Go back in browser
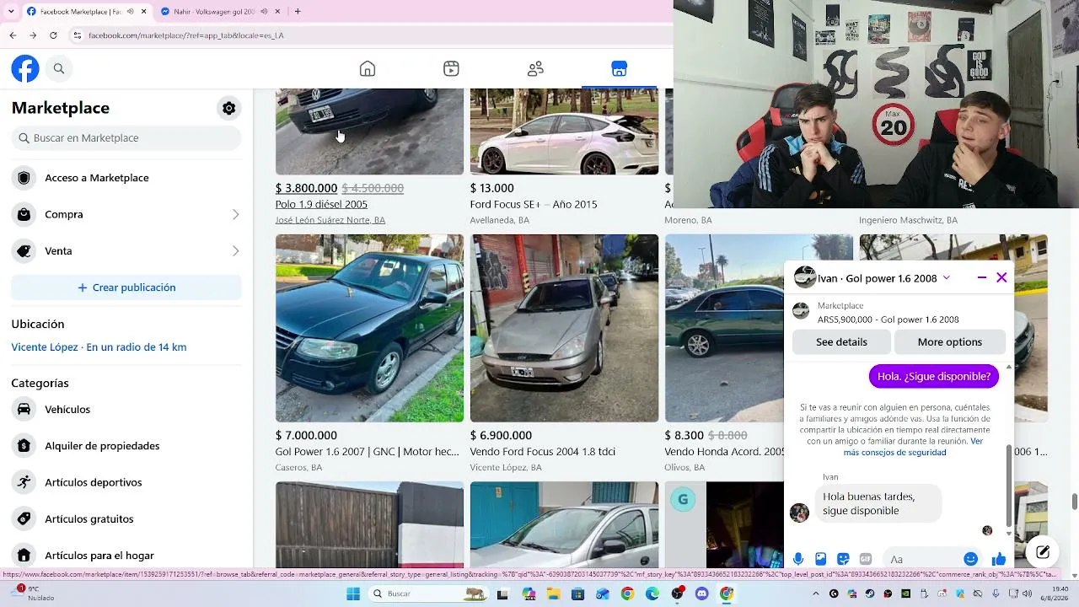Screen dimensions: 1079x607 tap(13, 35)
